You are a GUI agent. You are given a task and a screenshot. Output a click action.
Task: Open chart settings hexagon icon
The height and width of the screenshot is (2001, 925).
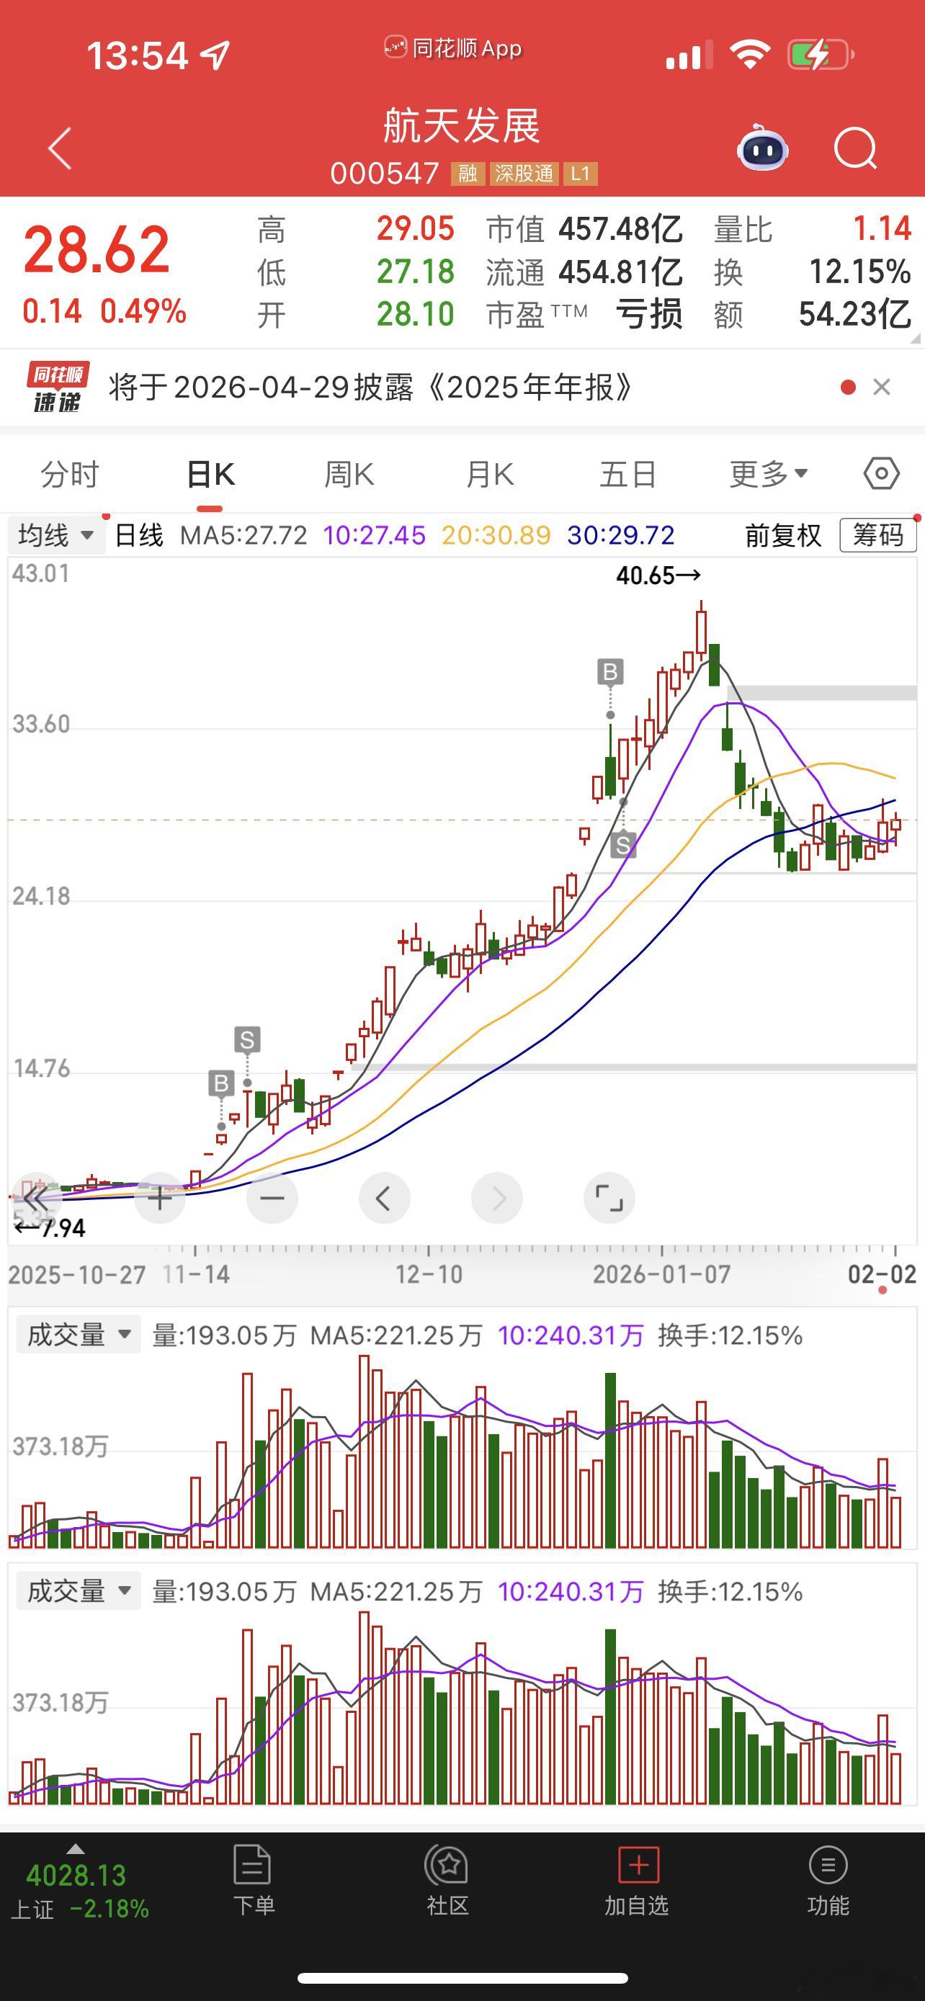[882, 473]
